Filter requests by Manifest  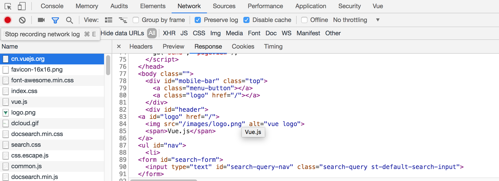[x=308, y=33]
